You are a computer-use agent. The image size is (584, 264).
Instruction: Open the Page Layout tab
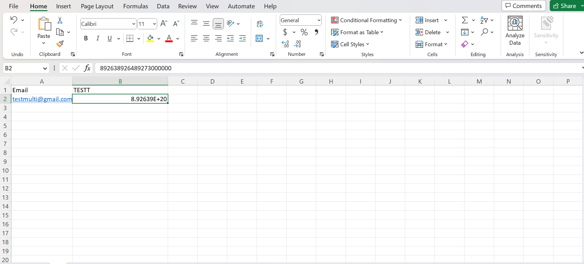pyautogui.click(x=97, y=6)
